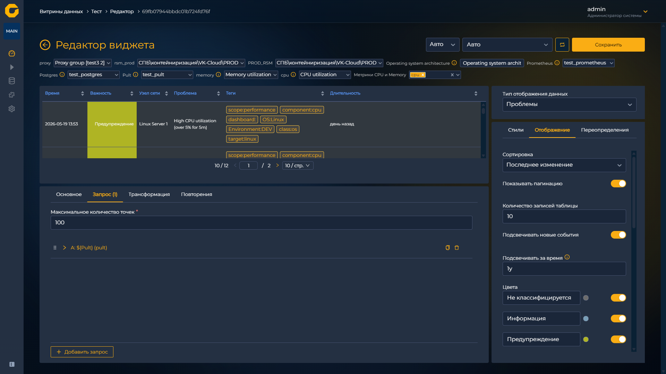The width and height of the screenshot is (666, 374).
Task: Toggle the Информация color switch
Action: click(x=618, y=319)
